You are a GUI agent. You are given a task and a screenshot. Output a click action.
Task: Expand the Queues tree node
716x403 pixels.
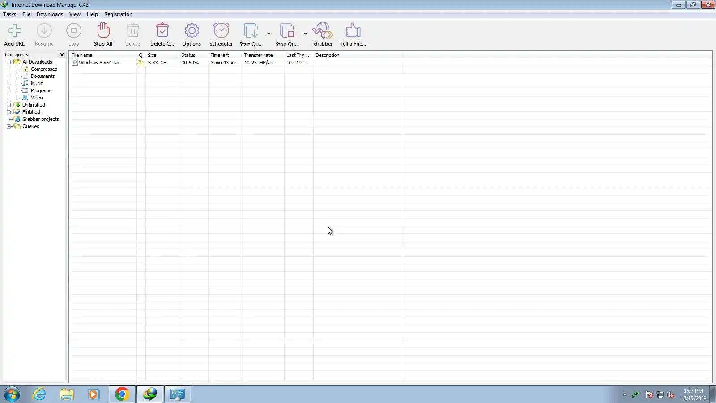tap(9, 127)
